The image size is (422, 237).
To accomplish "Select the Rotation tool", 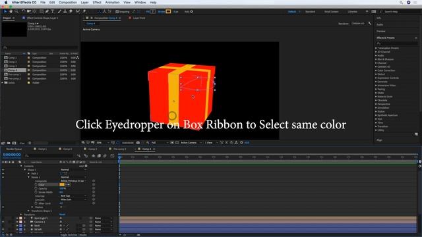I will tap(23, 12).
